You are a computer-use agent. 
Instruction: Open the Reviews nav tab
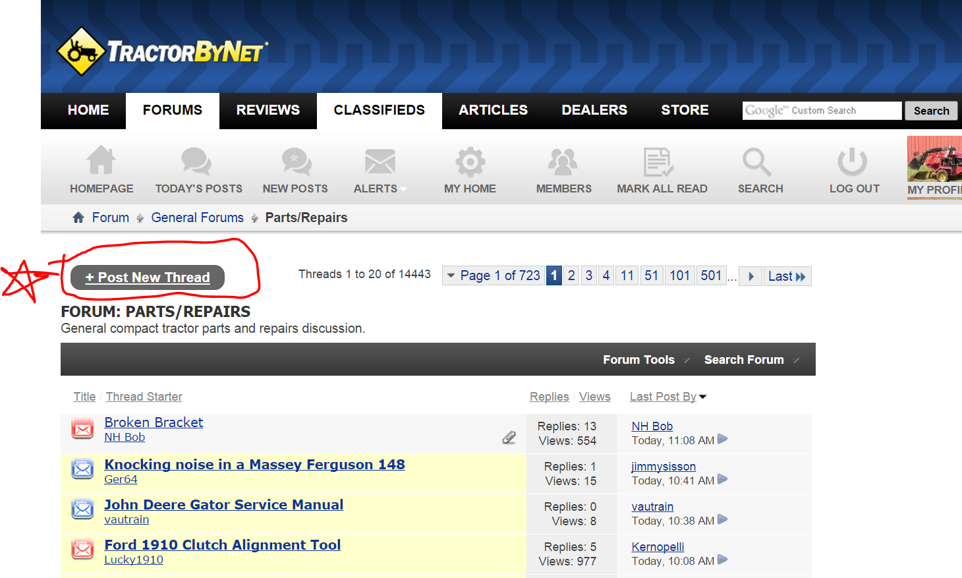(x=268, y=110)
